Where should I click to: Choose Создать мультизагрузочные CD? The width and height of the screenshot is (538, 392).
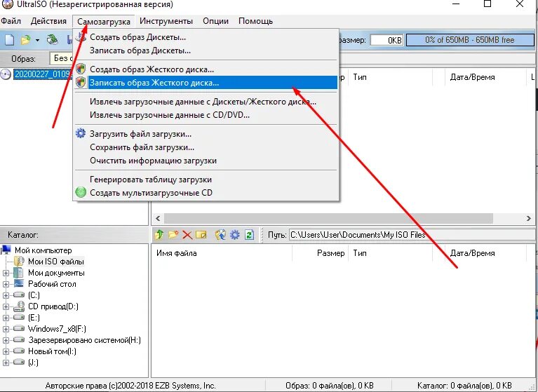coord(206,193)
